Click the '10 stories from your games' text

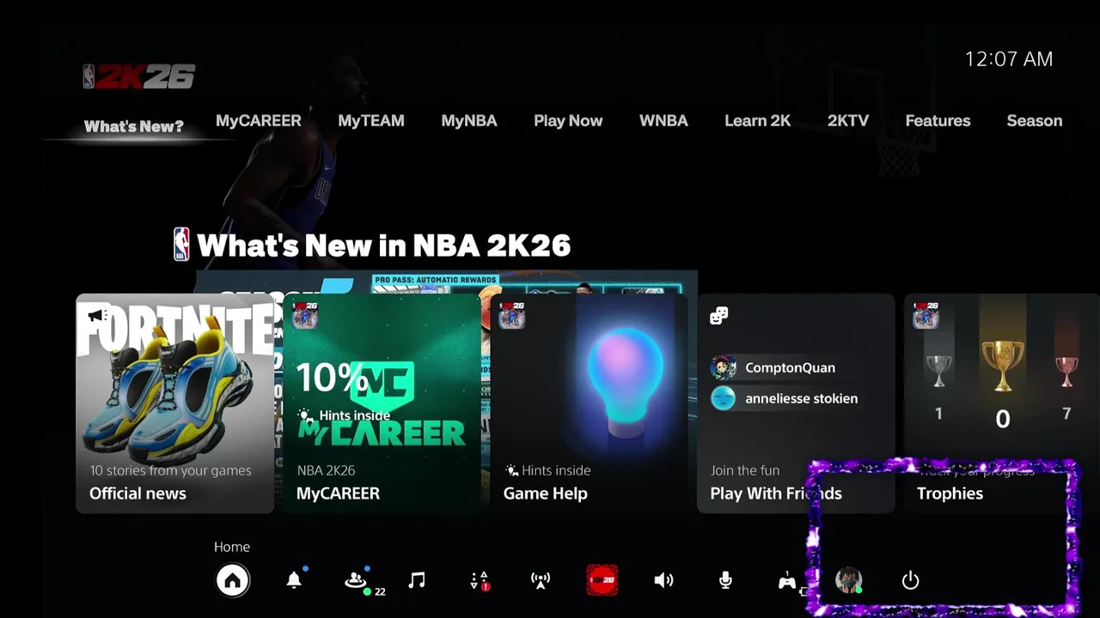(171, 470)
